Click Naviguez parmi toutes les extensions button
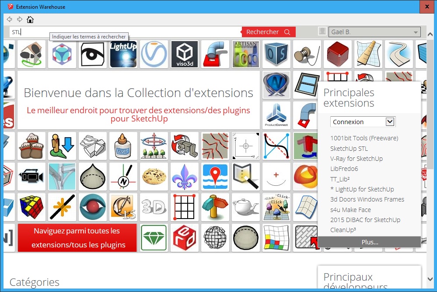This screenshot has width=437, height=292. [x=77, y=238]
